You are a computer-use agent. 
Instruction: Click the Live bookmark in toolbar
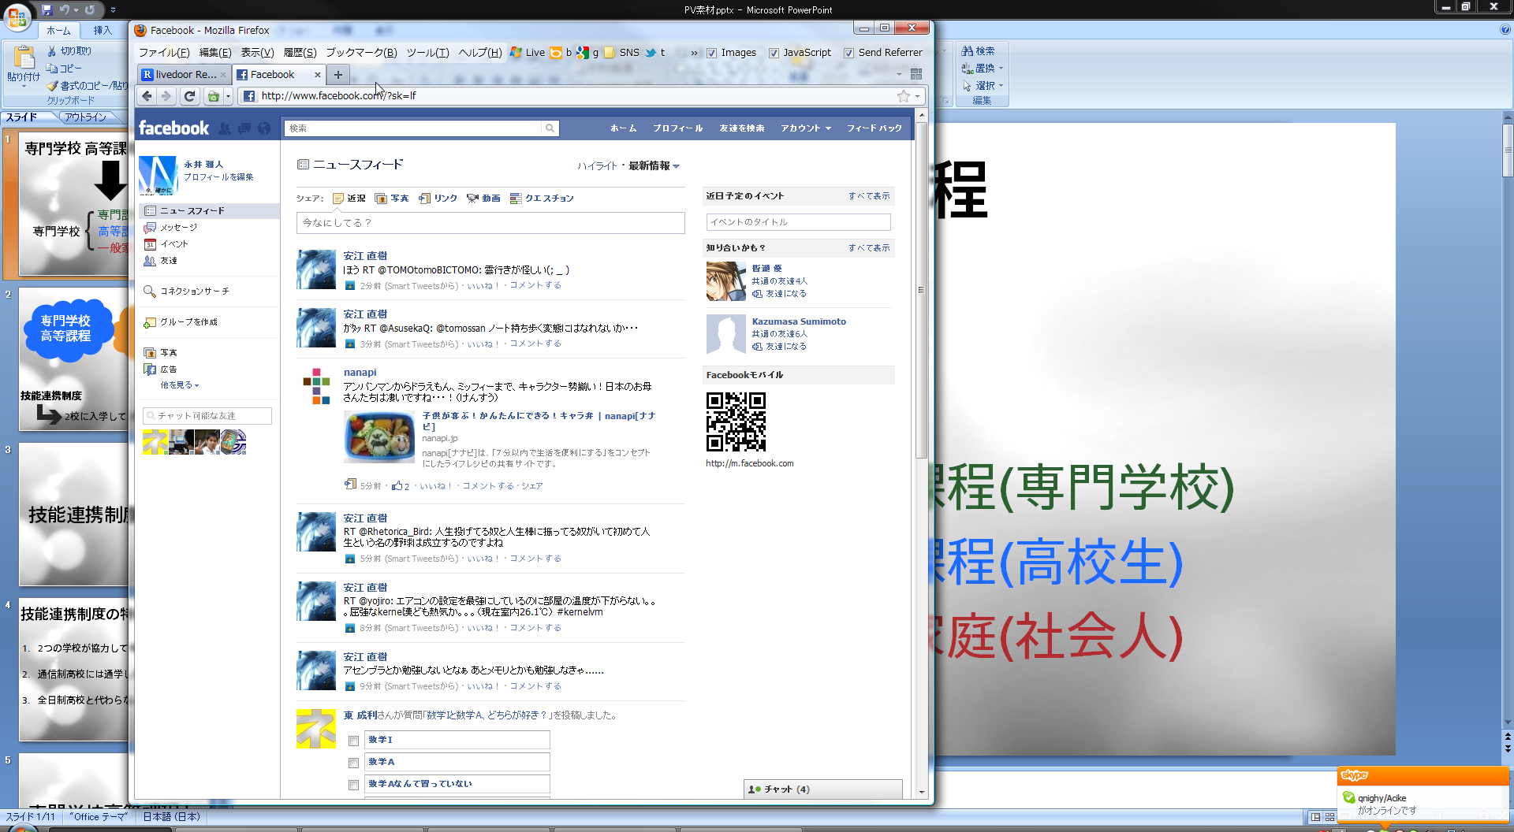coord(528,53)
